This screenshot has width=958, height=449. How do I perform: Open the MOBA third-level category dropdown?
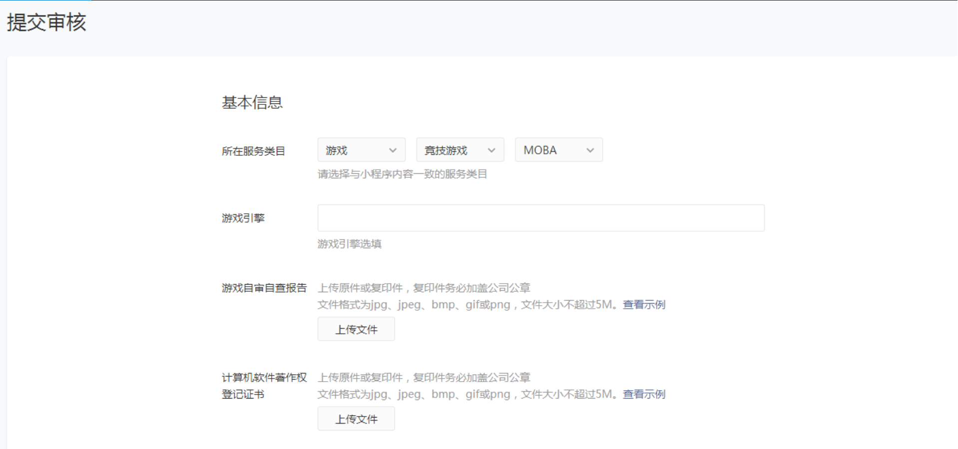click(x=559, y=150)
